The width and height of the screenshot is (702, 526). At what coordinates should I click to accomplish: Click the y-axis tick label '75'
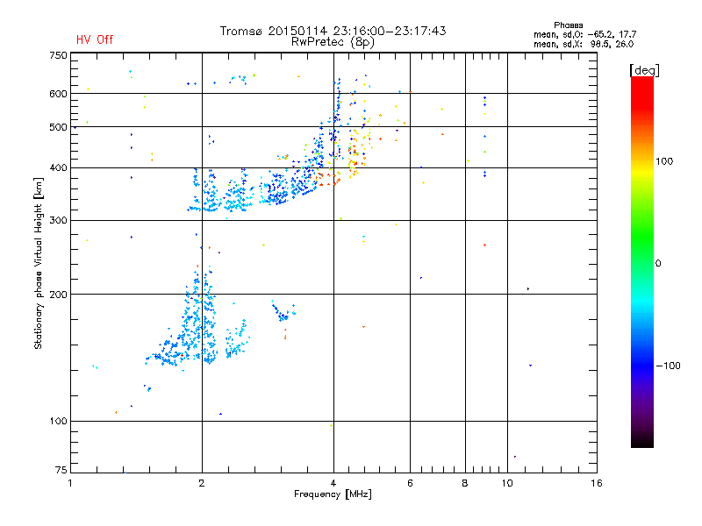pos(61,470)
